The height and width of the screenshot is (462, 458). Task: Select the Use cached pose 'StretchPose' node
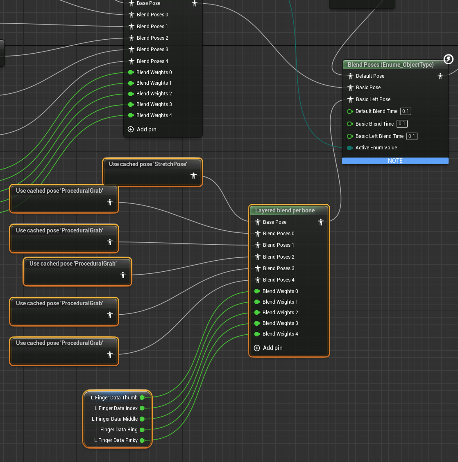click(153, 172)
